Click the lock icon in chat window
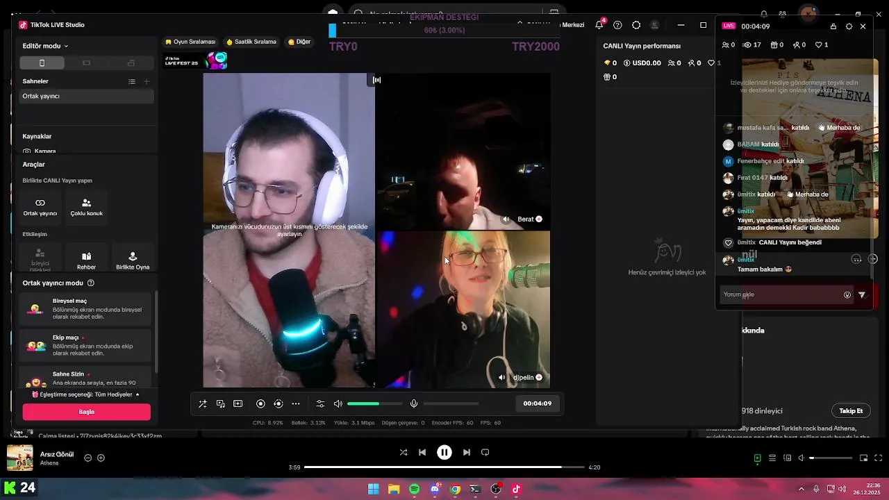This screenshot has height=500, width=889. [833, 26]
